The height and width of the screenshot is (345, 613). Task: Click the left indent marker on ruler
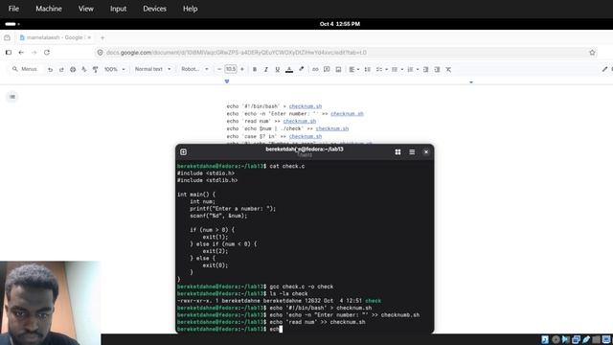(227, 81)
